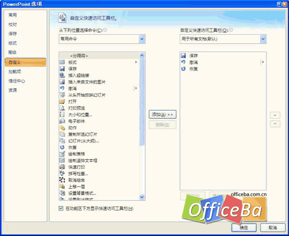
Task: Open the 信任中心 trust center category
Action: [16, 81]
